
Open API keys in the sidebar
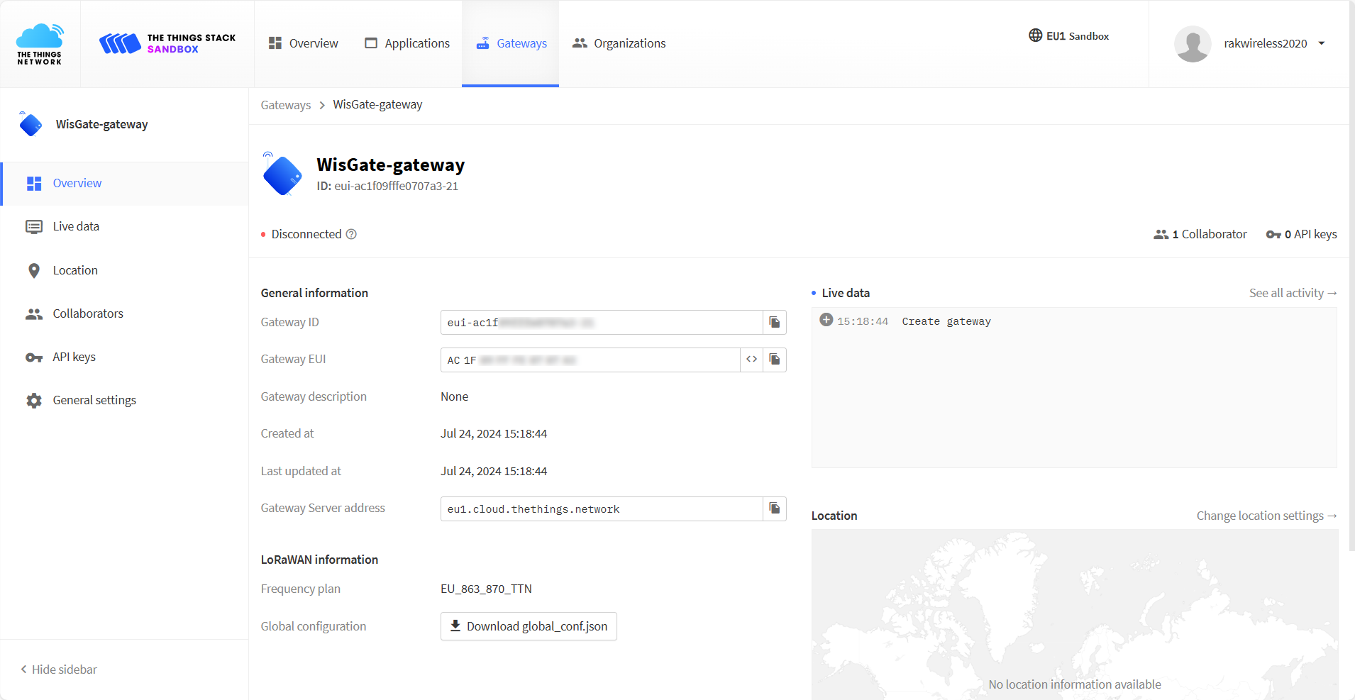[126, 357]
